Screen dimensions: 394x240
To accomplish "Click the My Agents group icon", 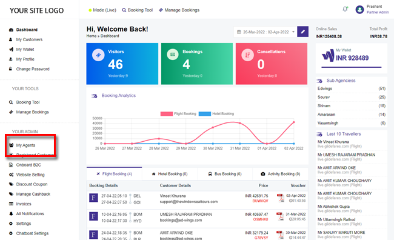I will point(11,145).
